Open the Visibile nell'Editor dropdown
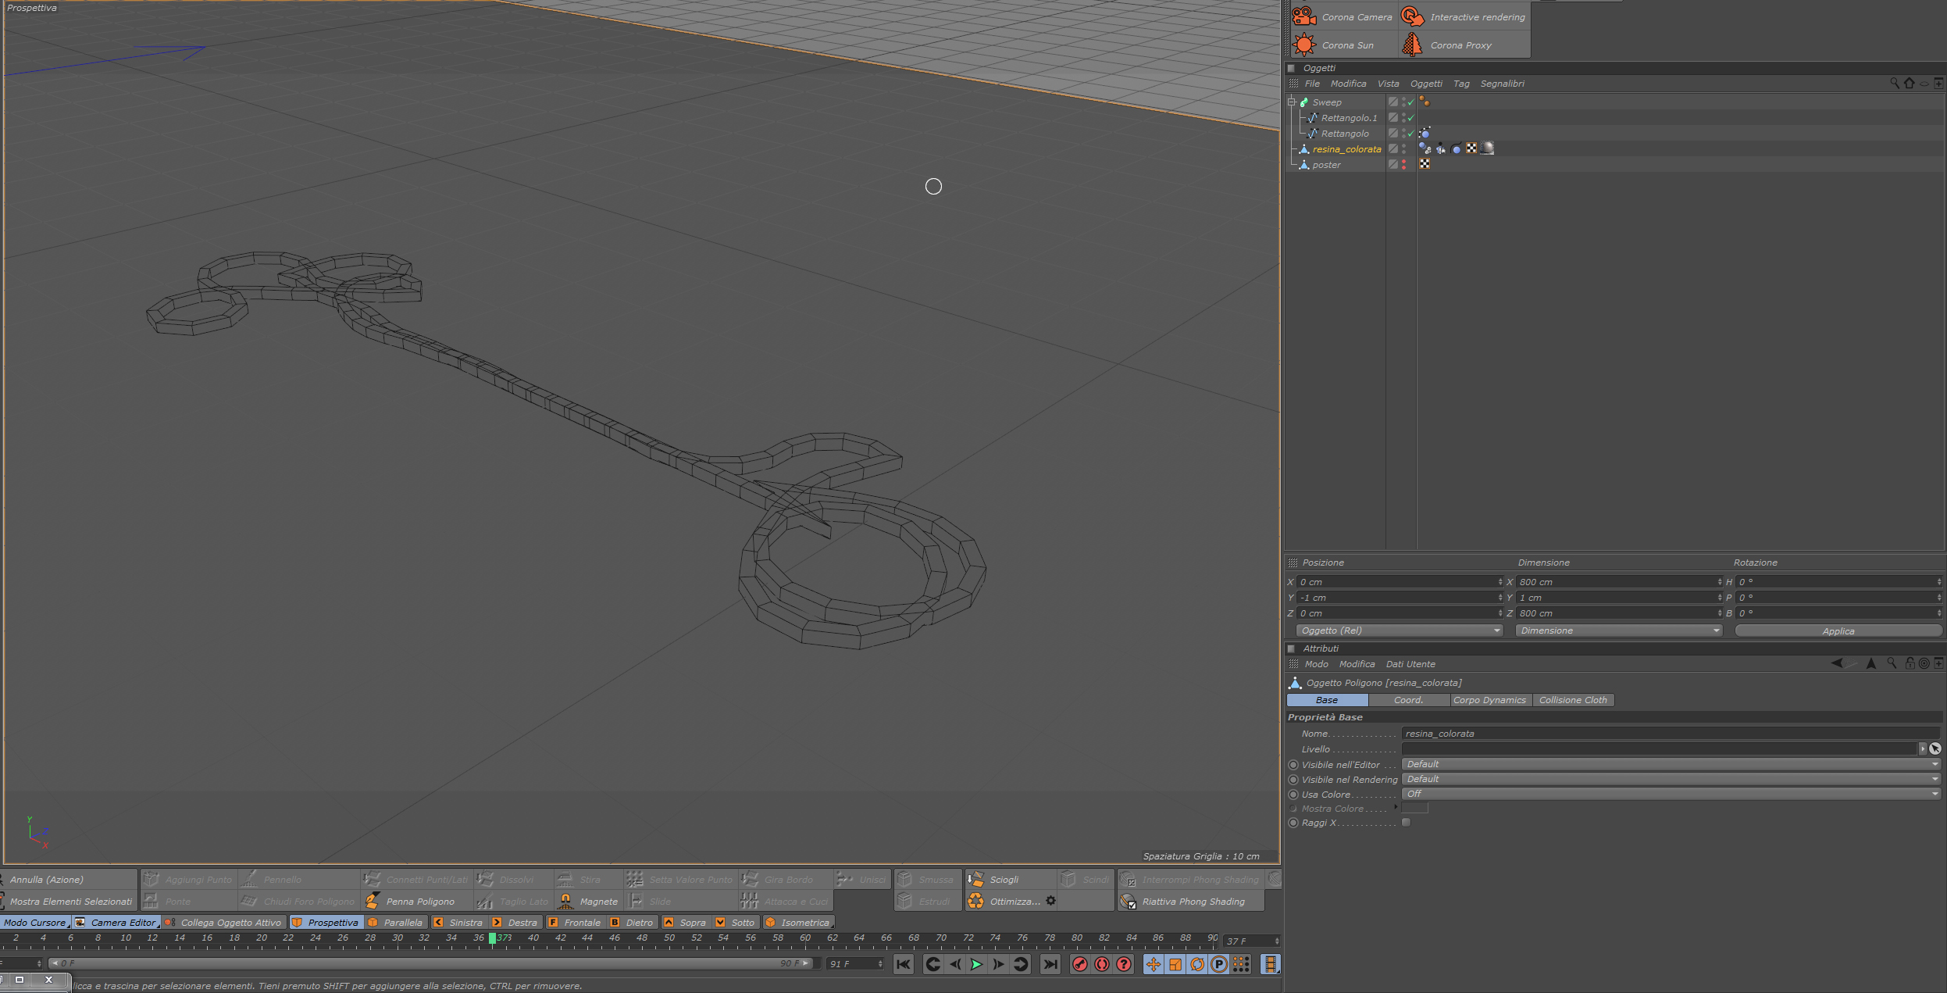This screenshot has height=993, width=1947. tap(1671, 764)
